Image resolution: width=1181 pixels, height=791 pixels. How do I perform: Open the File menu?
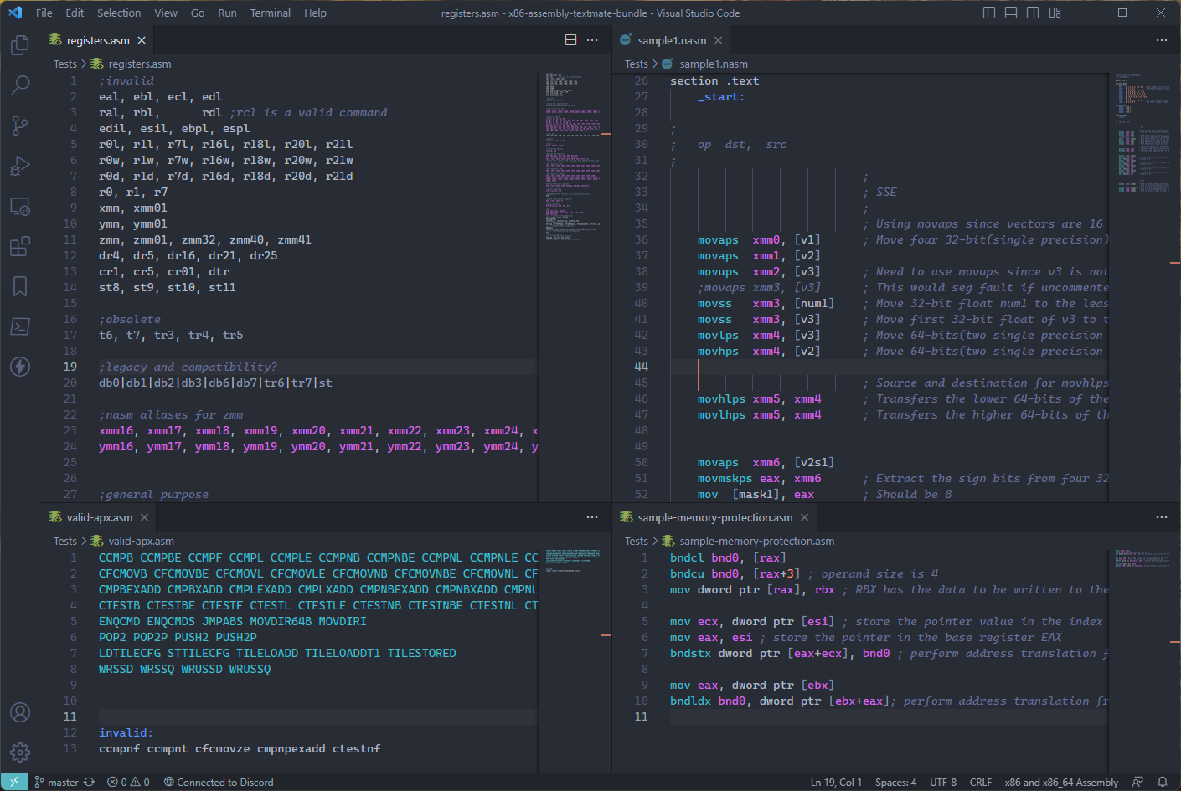click(x=44, y=13)
